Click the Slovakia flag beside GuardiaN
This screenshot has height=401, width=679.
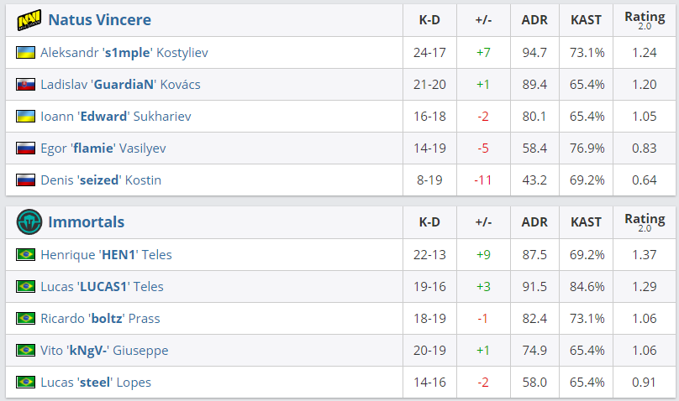pos(26,85)
